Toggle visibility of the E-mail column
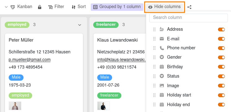Image resolution: width=231 pixels, height=112 pixels. click(x=221, y=39)
